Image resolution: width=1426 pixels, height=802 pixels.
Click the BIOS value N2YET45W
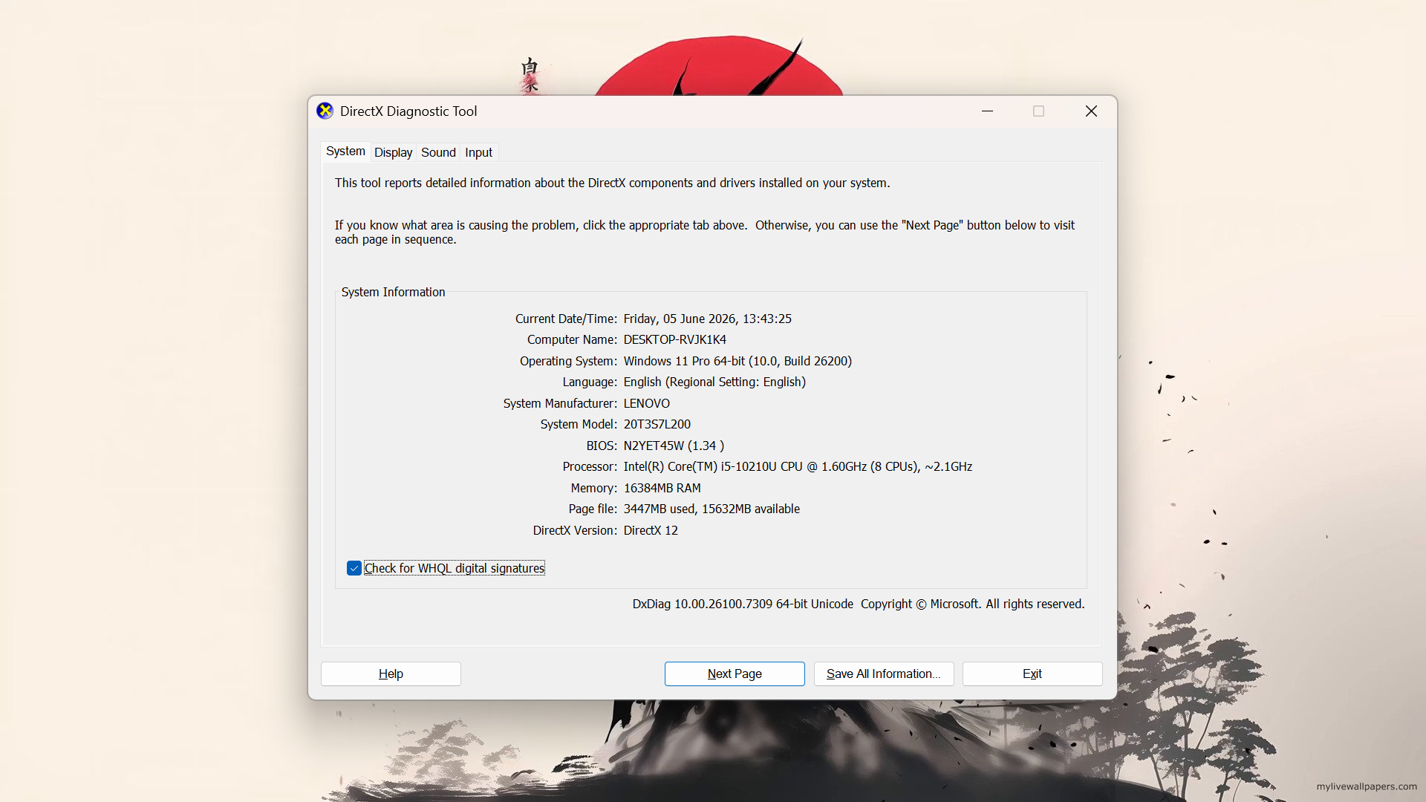click(x=674, y=446)
